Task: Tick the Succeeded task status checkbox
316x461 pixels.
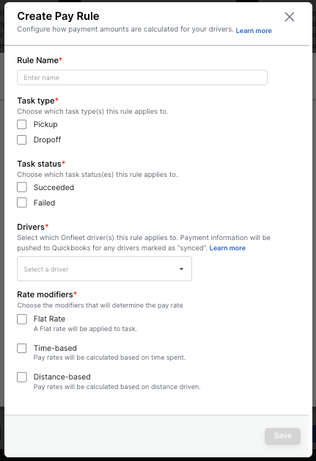Action: (x=22, y=187)
